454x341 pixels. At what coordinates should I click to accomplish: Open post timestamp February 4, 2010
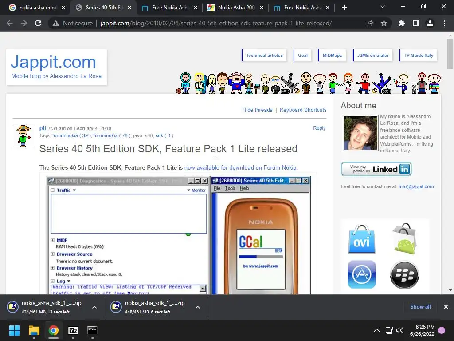coord(79,128)
